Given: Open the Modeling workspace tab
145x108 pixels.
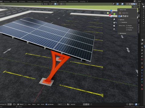Looking at the screenshot, I should coord(7,1).
